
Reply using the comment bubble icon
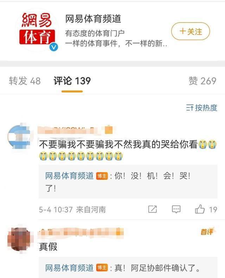(x=176, y=209)
